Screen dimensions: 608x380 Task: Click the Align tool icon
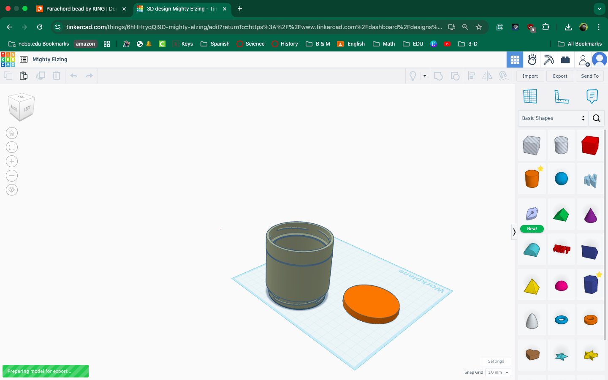coord(472,76)
